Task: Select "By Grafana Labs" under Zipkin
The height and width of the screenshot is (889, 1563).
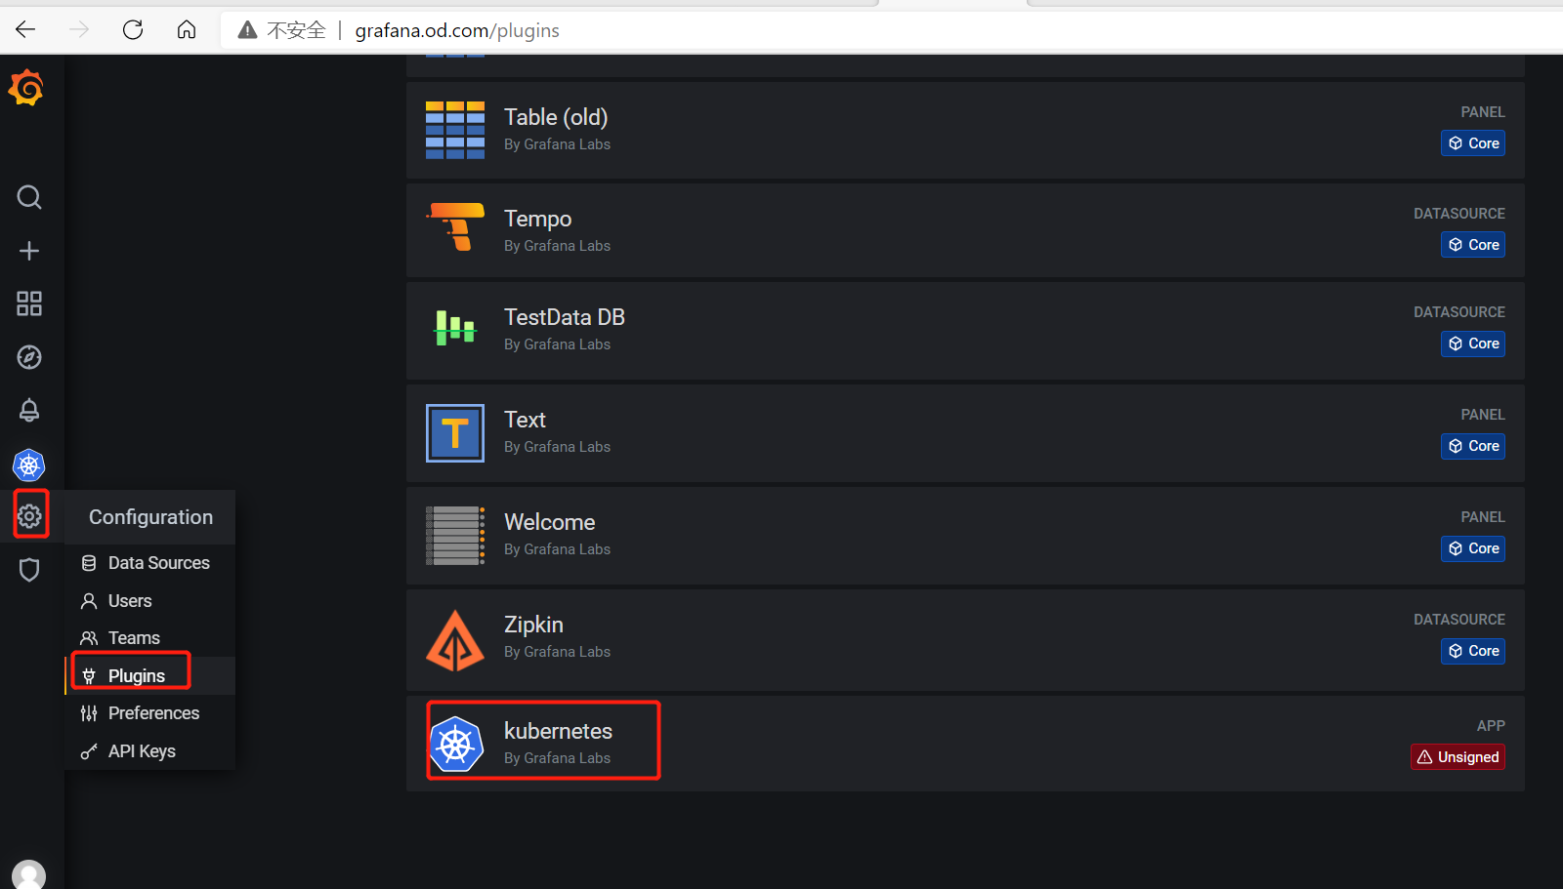Action: 557,652
